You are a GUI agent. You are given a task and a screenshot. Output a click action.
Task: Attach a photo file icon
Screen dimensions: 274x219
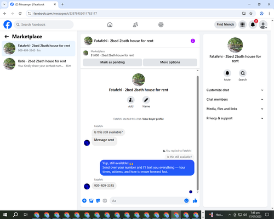pyautogui.click(x=91, y=201)
